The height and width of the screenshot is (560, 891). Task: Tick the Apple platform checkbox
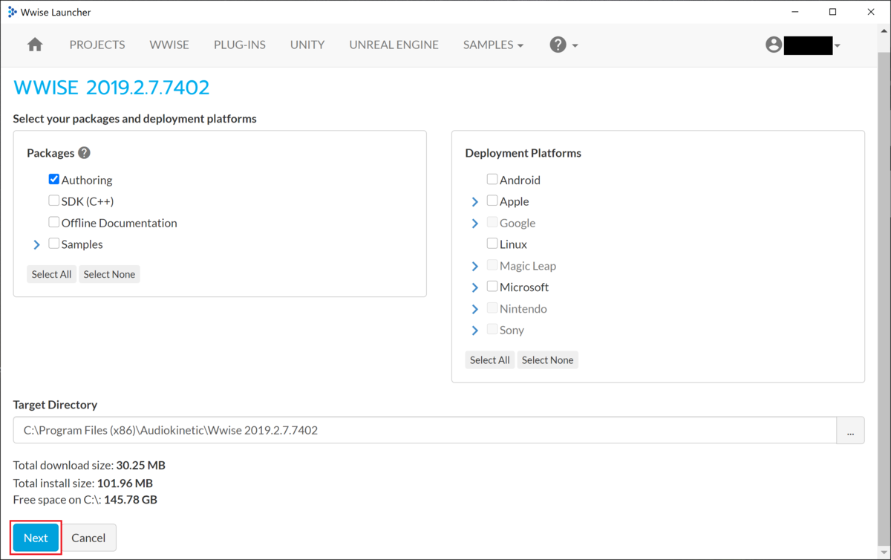click(x=492, y=201)
